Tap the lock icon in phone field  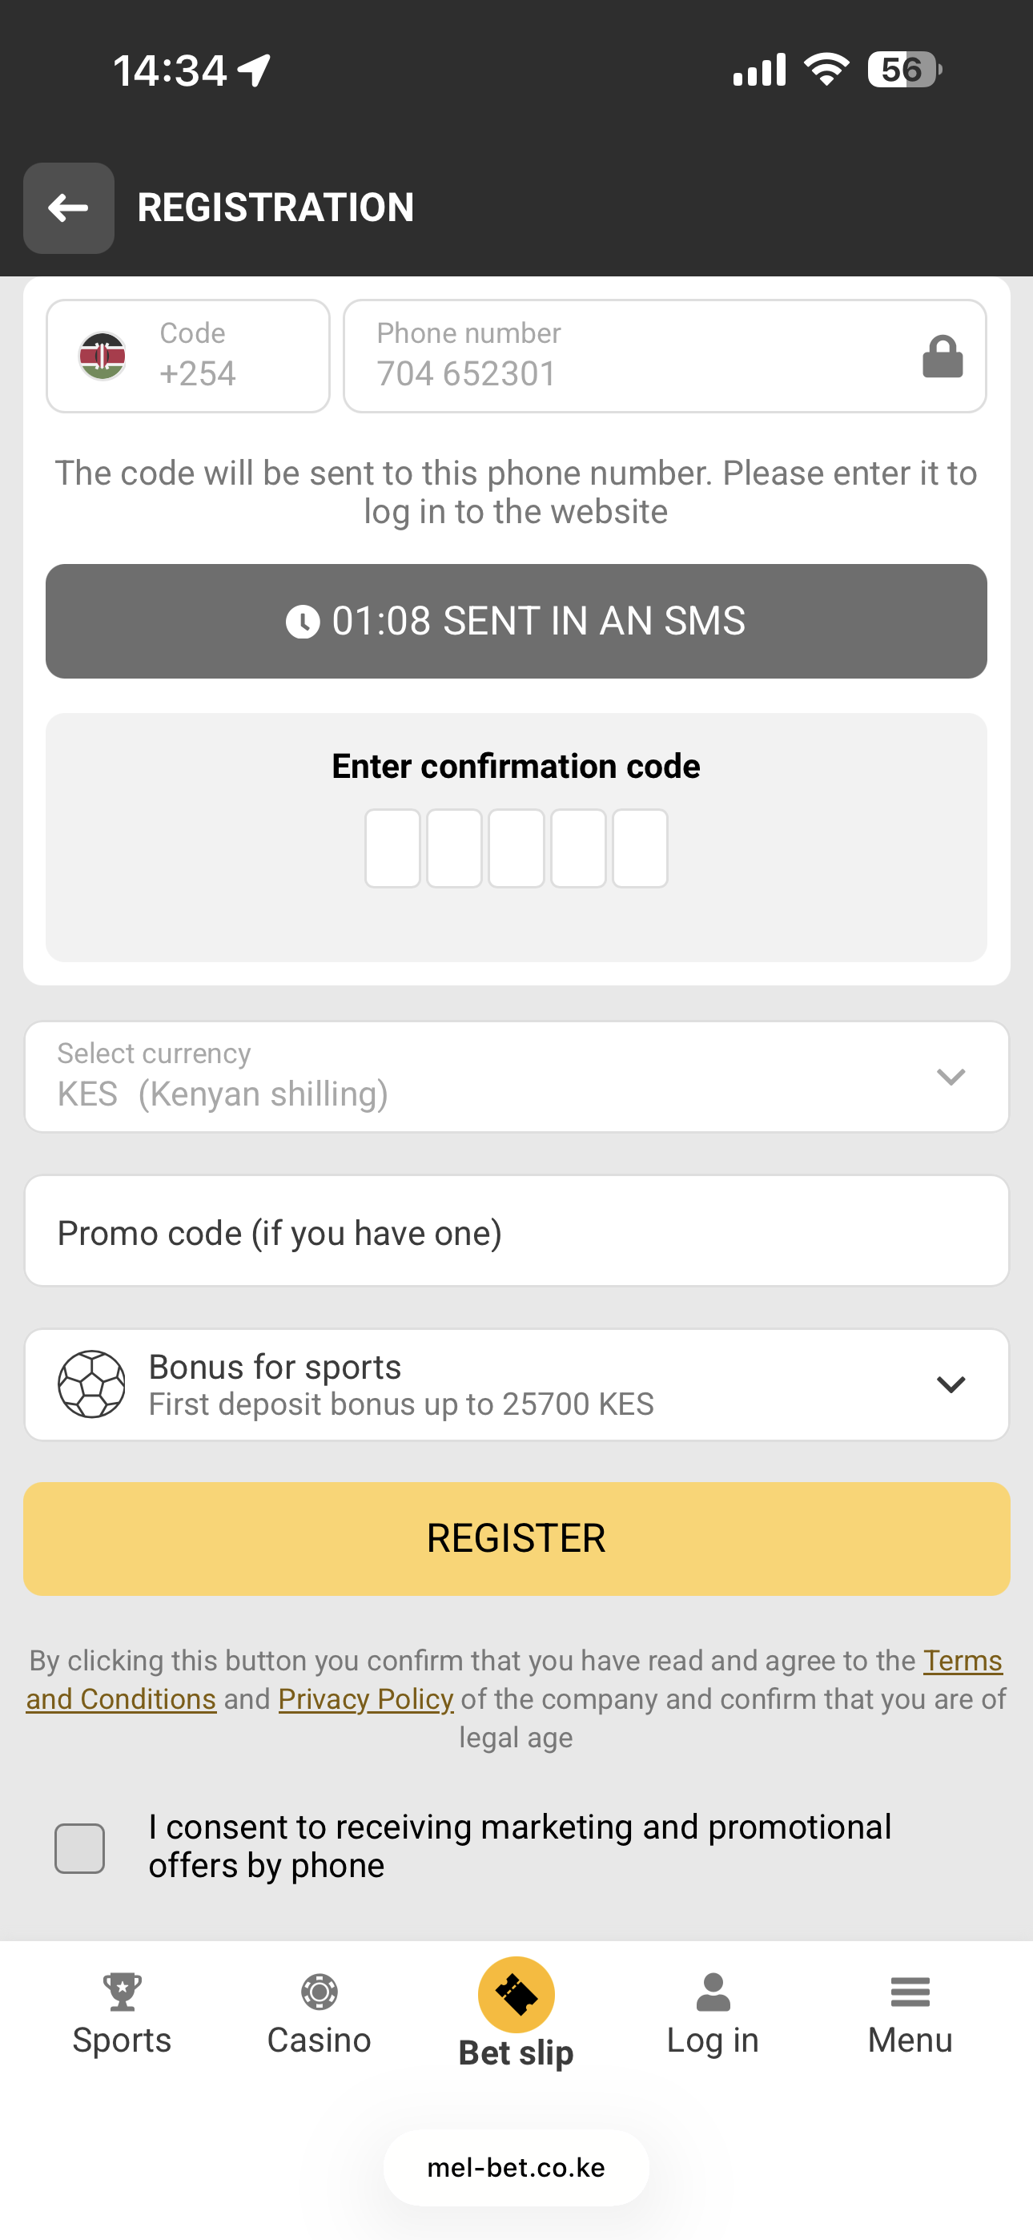click(x=942, y=357)
